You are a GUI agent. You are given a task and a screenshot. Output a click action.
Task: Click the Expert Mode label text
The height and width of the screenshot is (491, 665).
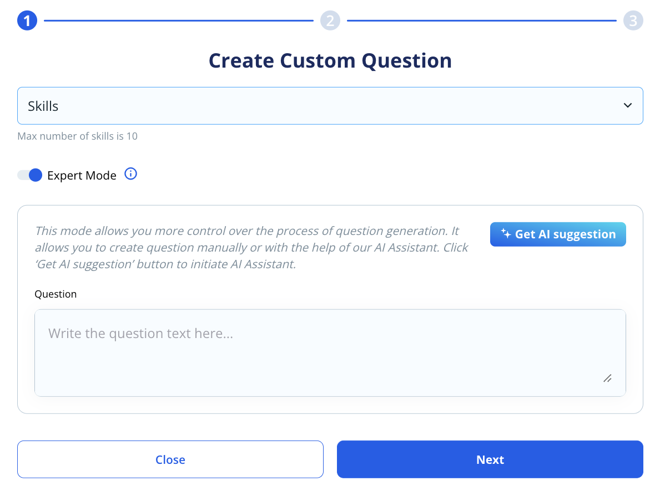click(82, 175)
